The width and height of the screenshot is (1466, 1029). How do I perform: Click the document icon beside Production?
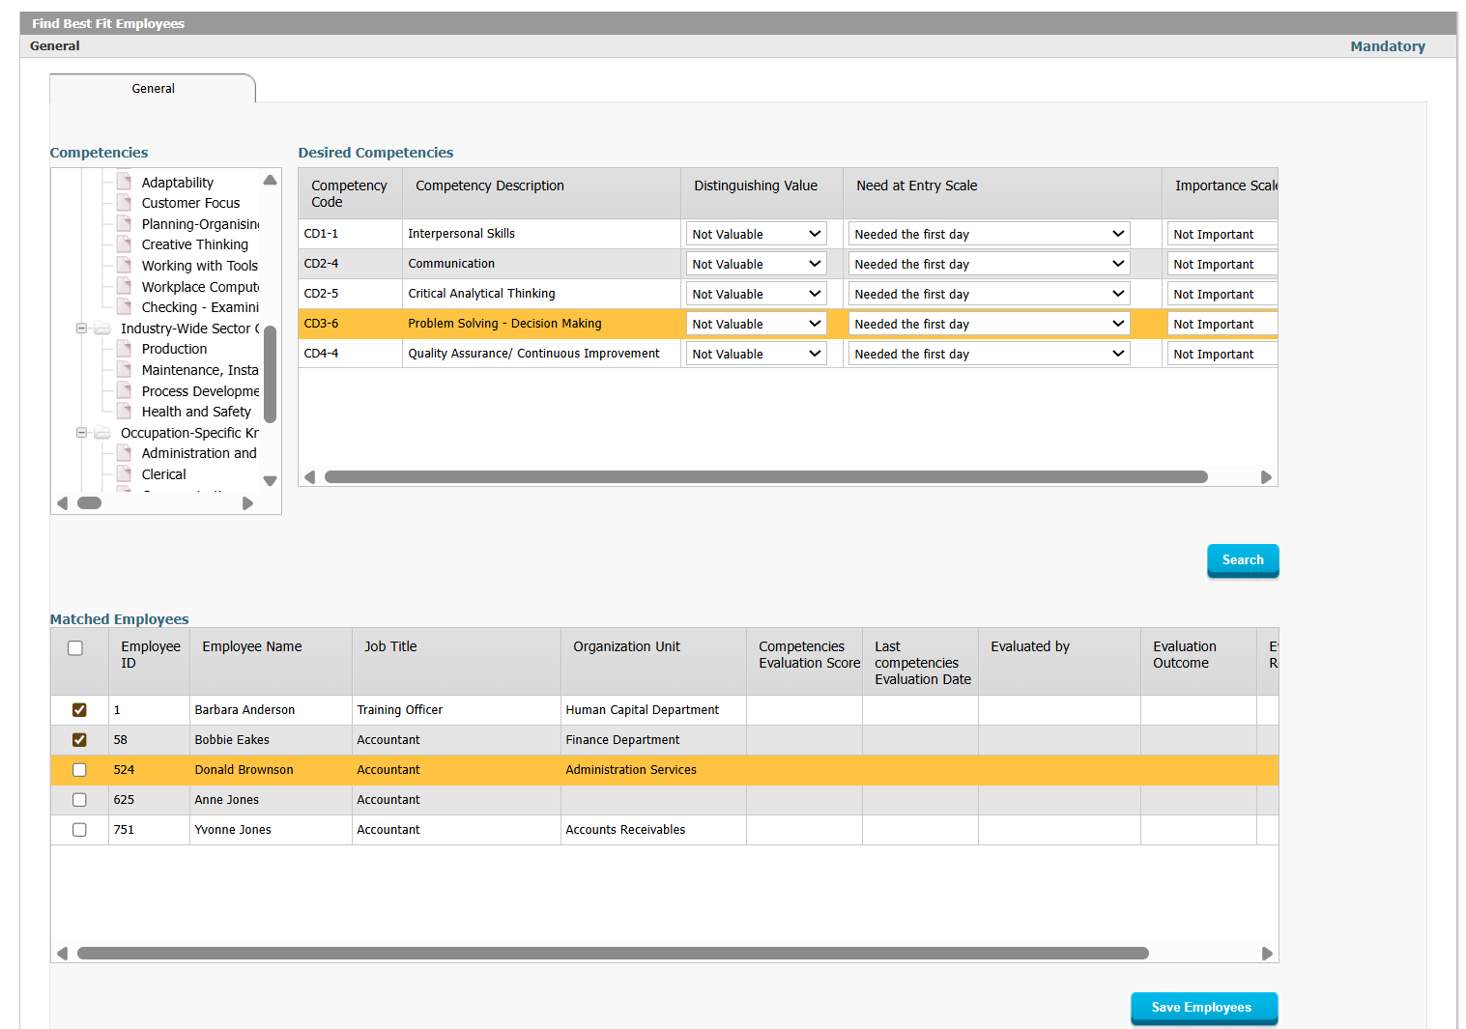coord(124,348)
